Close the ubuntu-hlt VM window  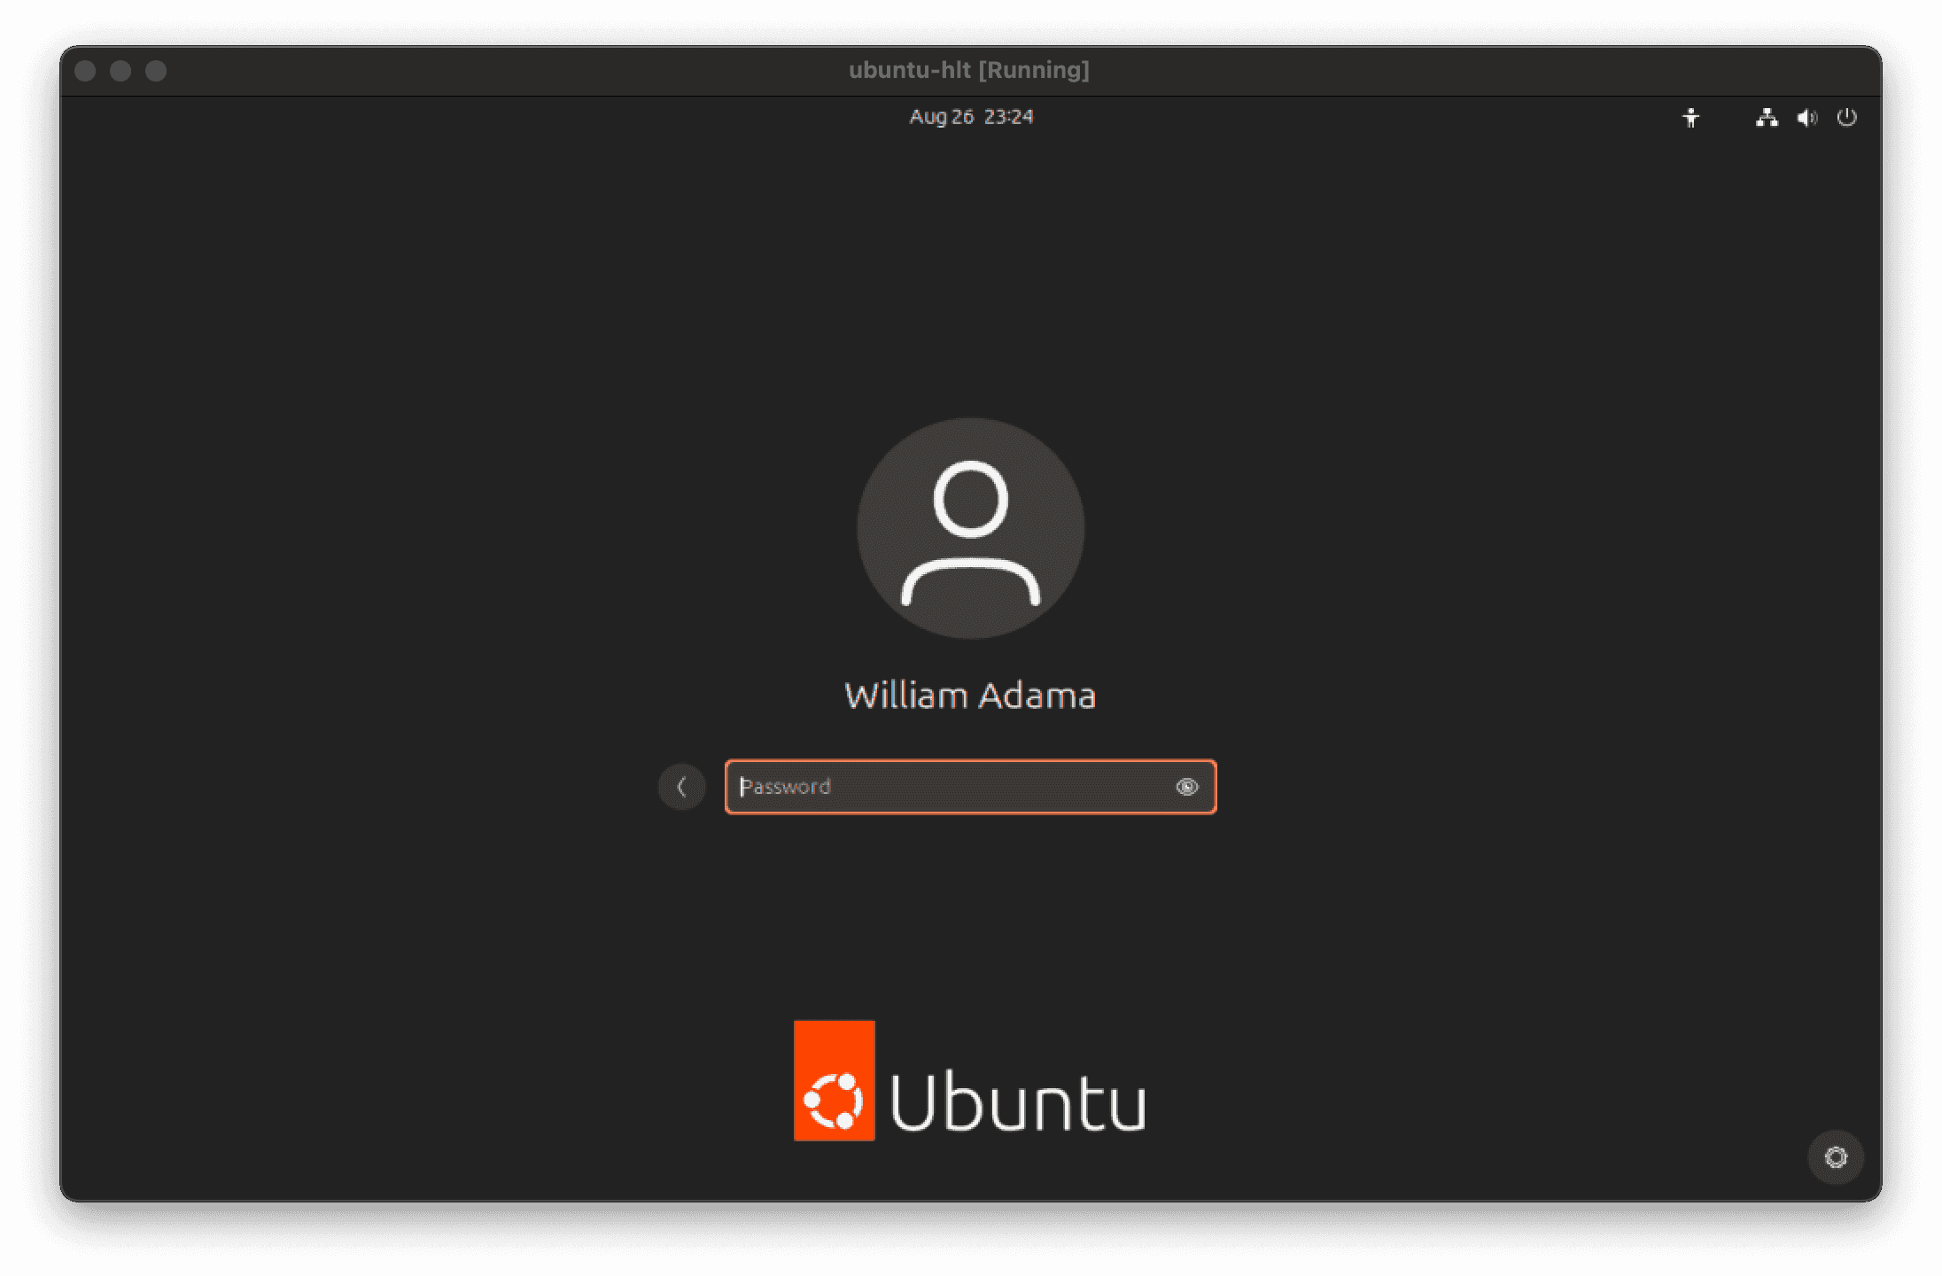coord(85,71)
